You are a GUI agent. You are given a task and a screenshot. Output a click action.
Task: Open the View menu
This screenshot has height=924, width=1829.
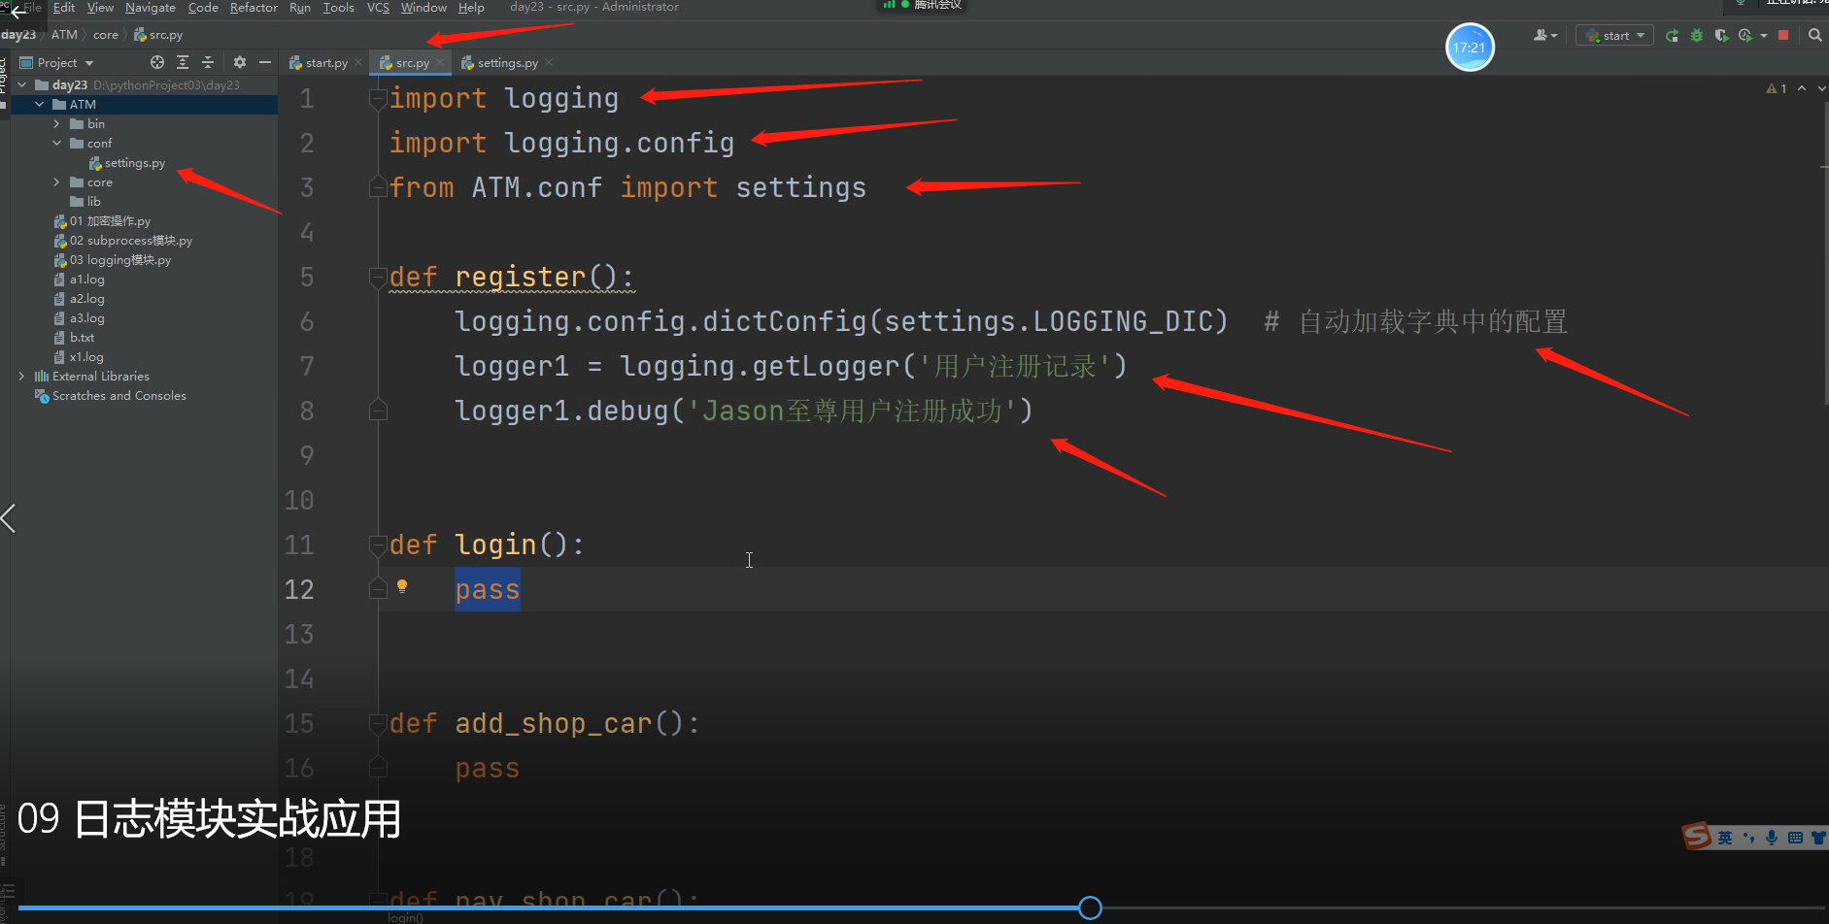click(100, 8)
